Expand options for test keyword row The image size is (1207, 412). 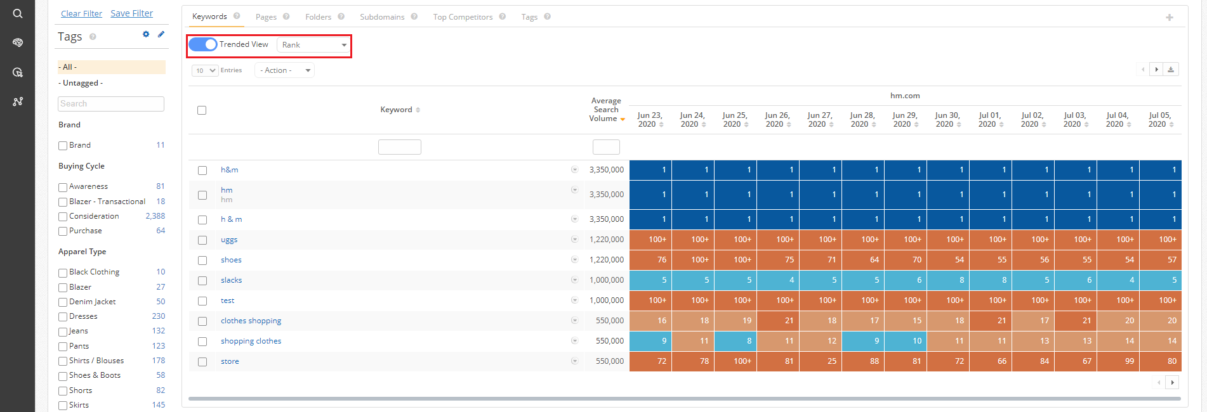click(x=574, y=300)
